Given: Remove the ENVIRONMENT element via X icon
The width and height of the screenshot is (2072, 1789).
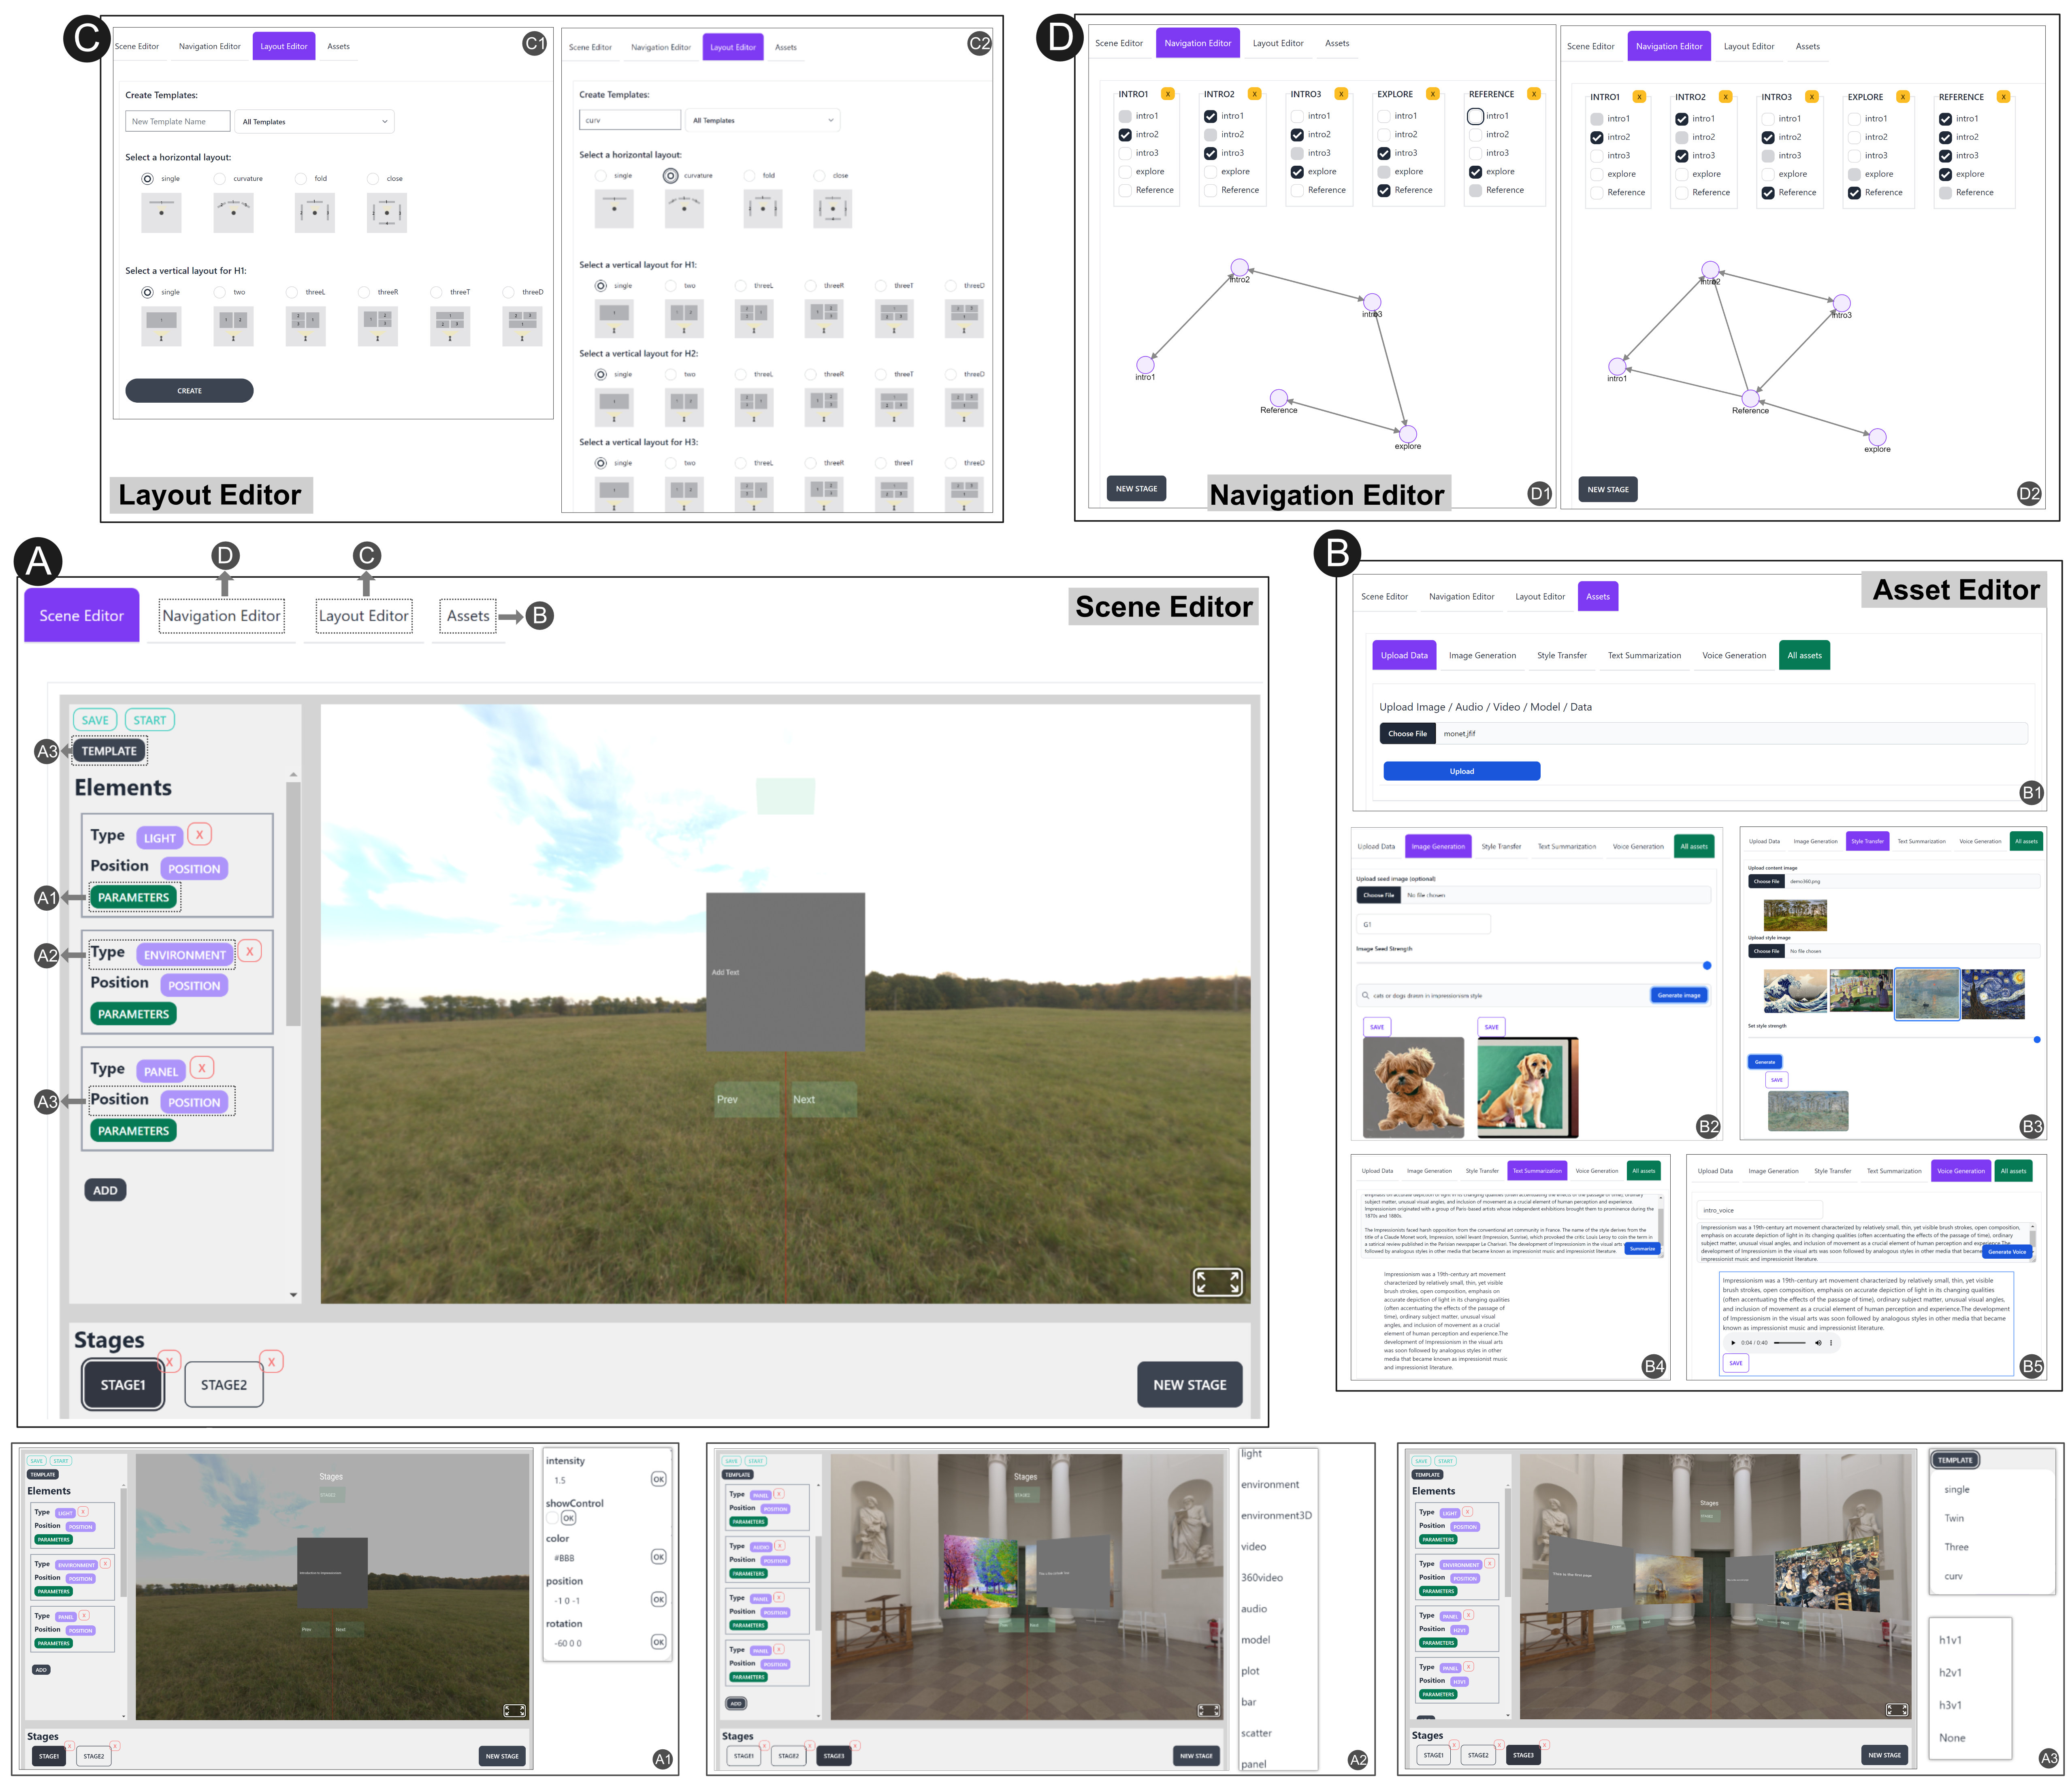Looking at the screenshot, I should pyautogui.click(x=250, y=952).
